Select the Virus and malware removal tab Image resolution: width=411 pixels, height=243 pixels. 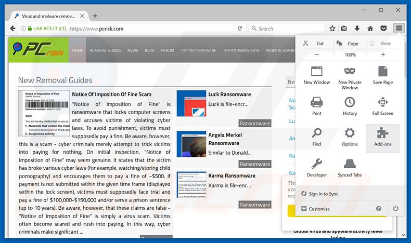(48, 16)
